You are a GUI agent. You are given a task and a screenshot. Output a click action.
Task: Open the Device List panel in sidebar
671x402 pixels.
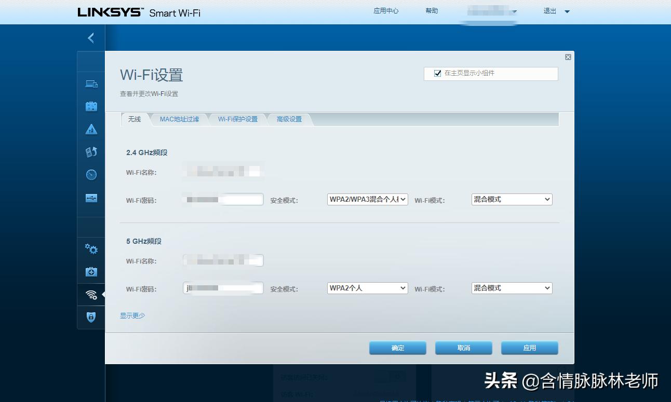click(x=91, y=84)
